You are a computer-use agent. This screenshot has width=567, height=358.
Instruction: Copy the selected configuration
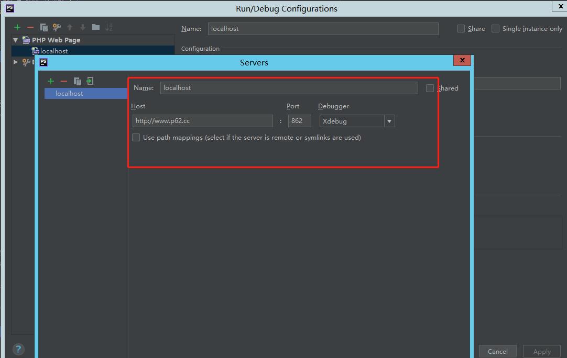(44, 27)
